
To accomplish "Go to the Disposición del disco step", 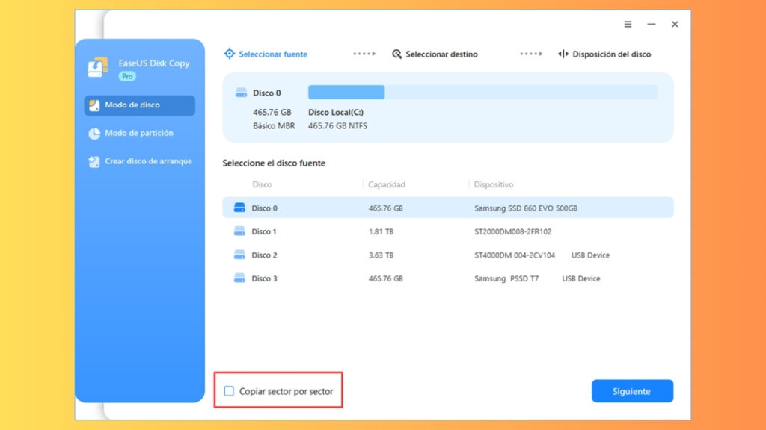I will pyautogui.click(x=610, y=54).
